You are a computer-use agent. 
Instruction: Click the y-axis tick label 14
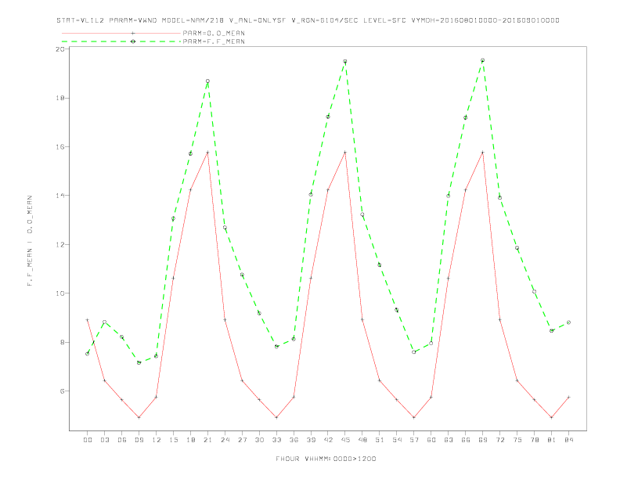(x=60, y=196)
